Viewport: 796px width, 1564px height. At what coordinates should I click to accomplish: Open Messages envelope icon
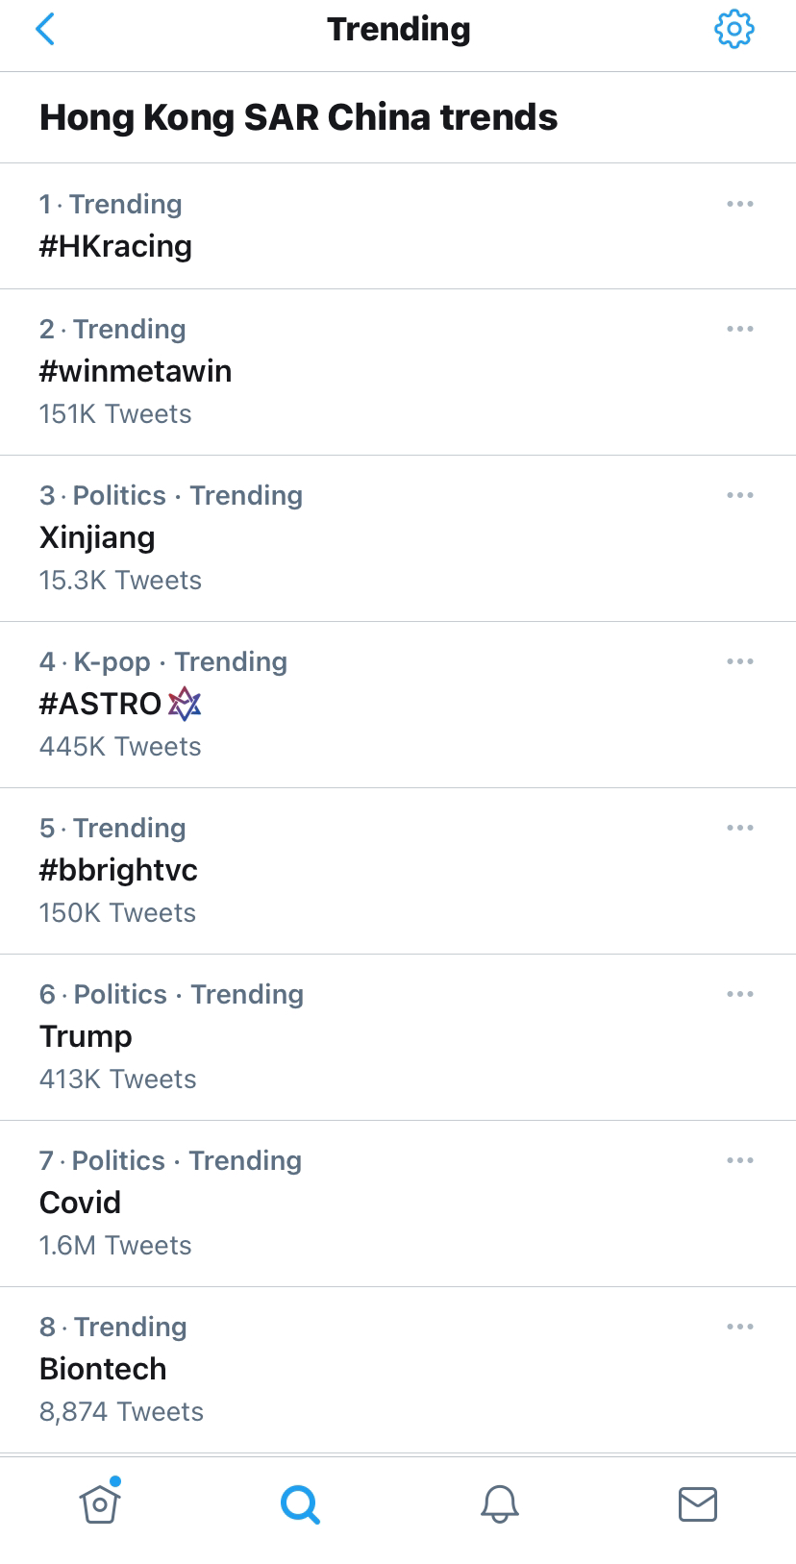[x=698, y=1504]
